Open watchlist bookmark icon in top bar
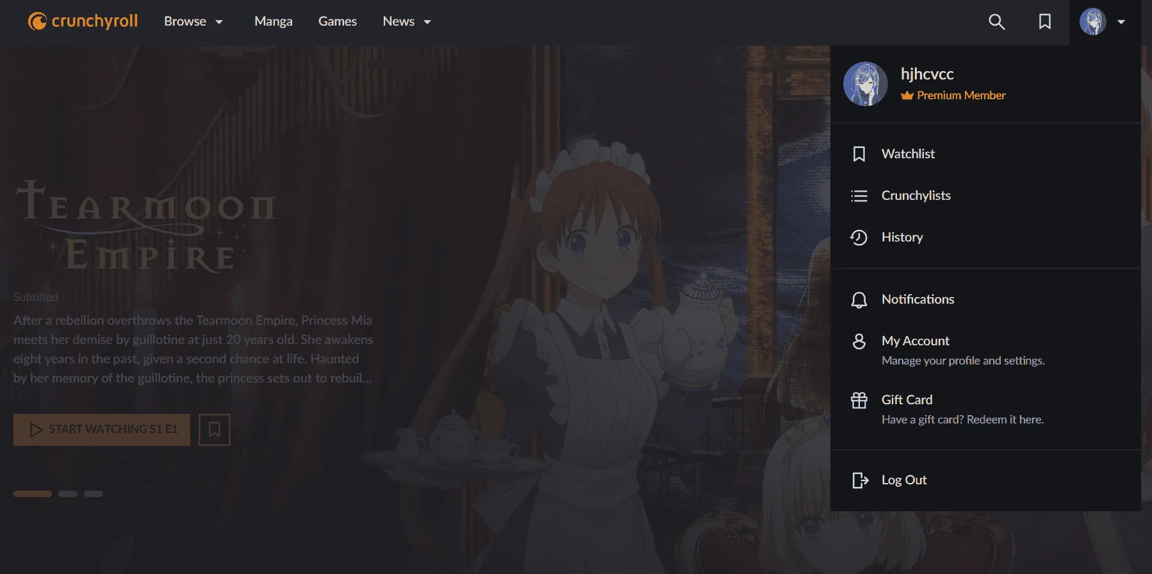Screen dimensions: 1152x574 1045,22
